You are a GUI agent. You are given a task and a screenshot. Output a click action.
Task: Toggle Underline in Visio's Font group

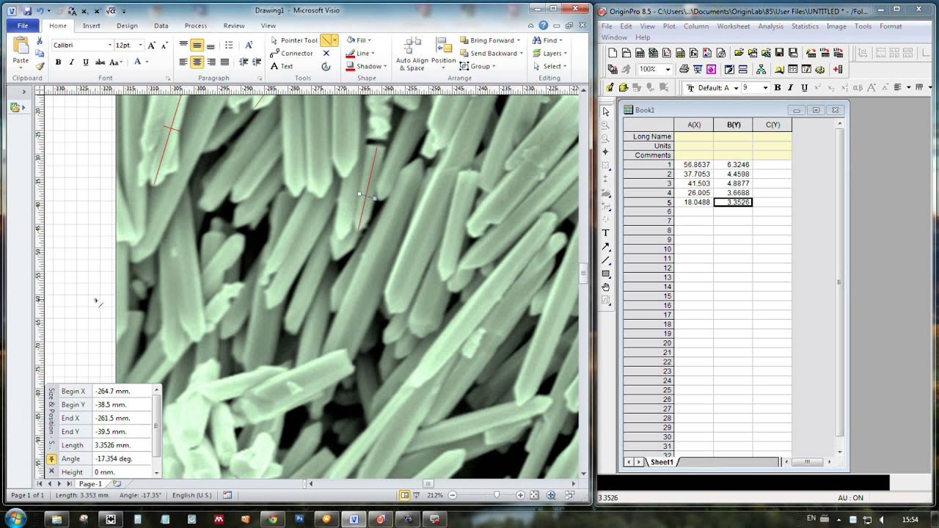85,62
